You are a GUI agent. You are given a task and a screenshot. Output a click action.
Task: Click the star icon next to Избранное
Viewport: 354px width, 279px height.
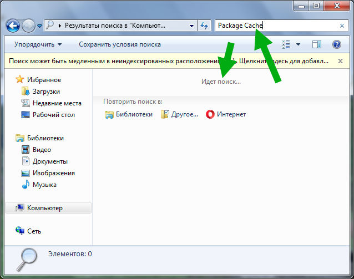point(19,79)
